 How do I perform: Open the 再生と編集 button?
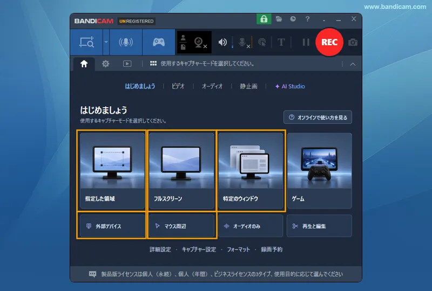pos(319,226)
